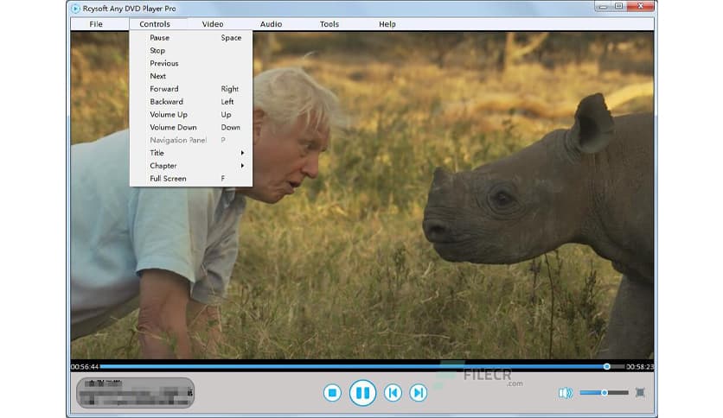Select Forward in the Controls menu

pos(191,89)
